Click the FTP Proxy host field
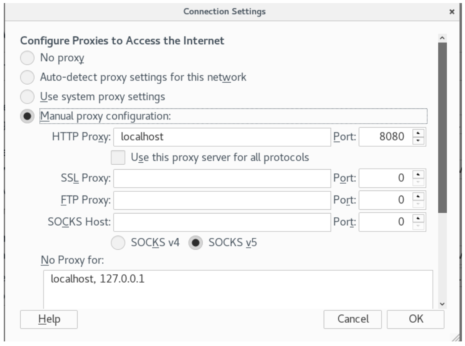 pos(222,200)
